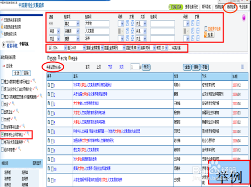Click the play arrow icon beside 检索导航

[4, 45]
